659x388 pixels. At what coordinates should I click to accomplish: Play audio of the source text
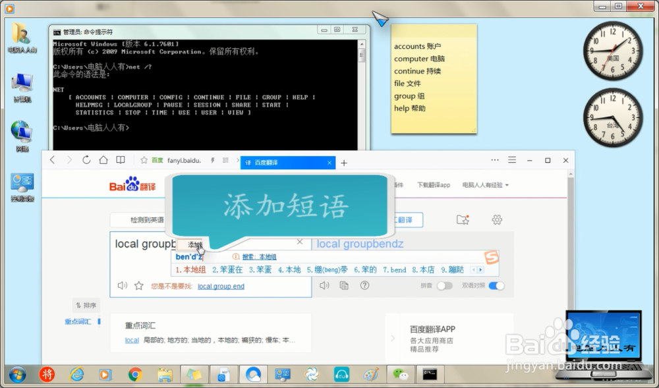pyautogui.click(x=123, y=285)
